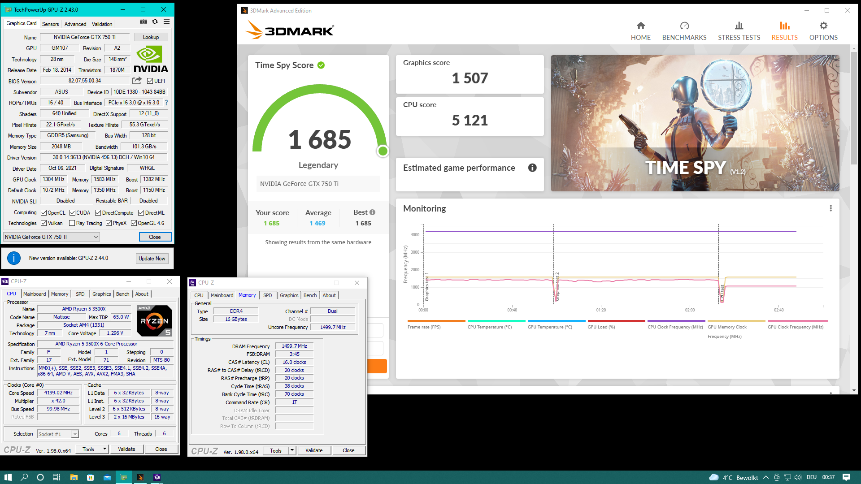Click the Tools button in left CPU-Z

88,449
